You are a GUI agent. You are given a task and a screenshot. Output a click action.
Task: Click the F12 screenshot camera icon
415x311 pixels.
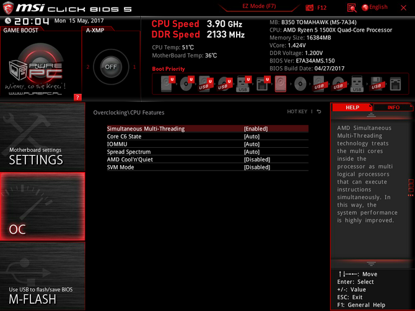[310, 7]
